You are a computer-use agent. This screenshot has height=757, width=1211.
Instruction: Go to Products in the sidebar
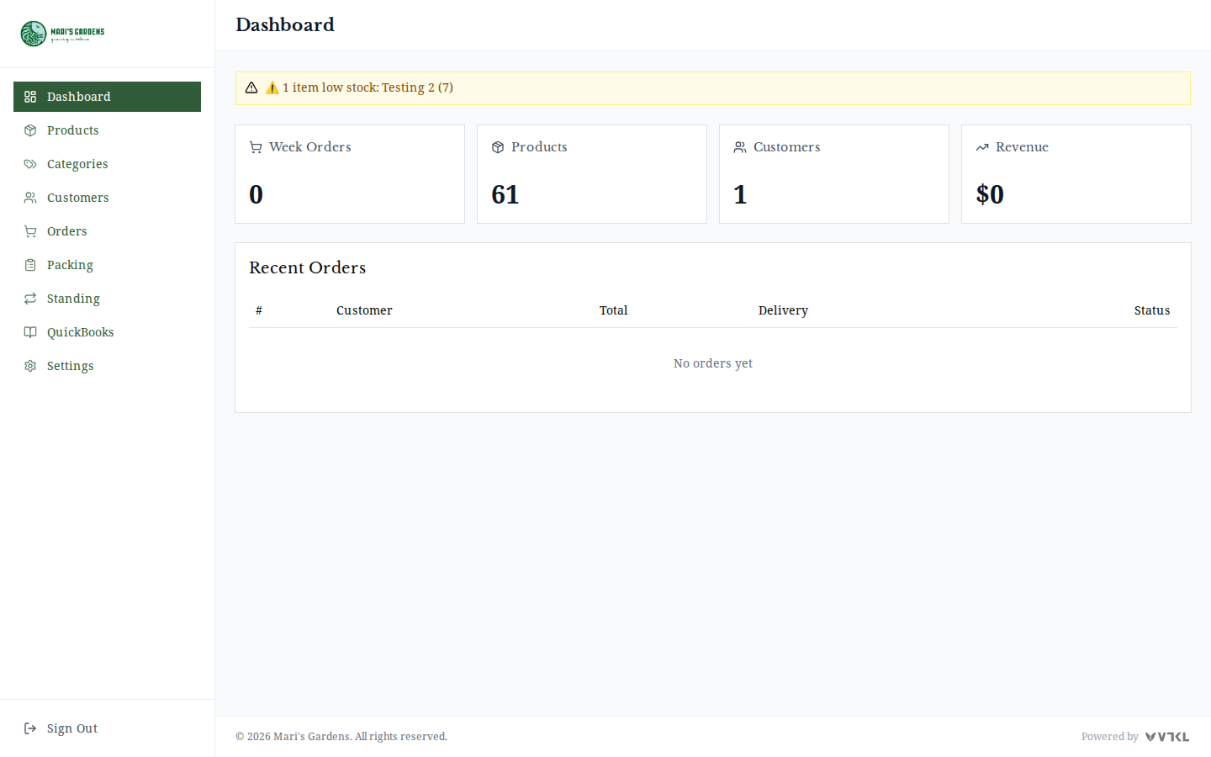[x=107, y=130]
